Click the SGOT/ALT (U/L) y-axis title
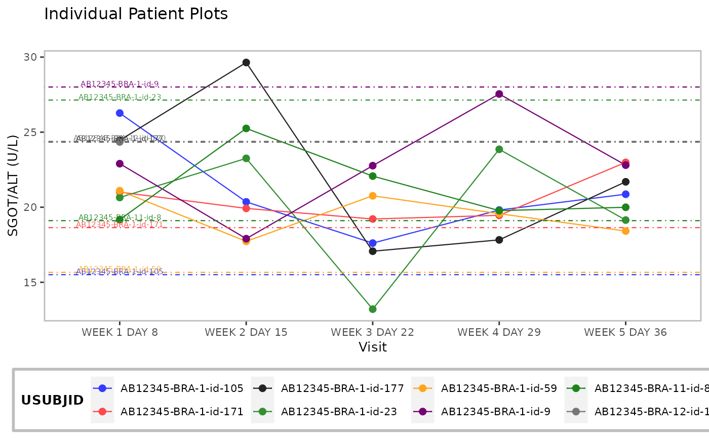This screenshot has width=709, height=438. click(13, 186)
